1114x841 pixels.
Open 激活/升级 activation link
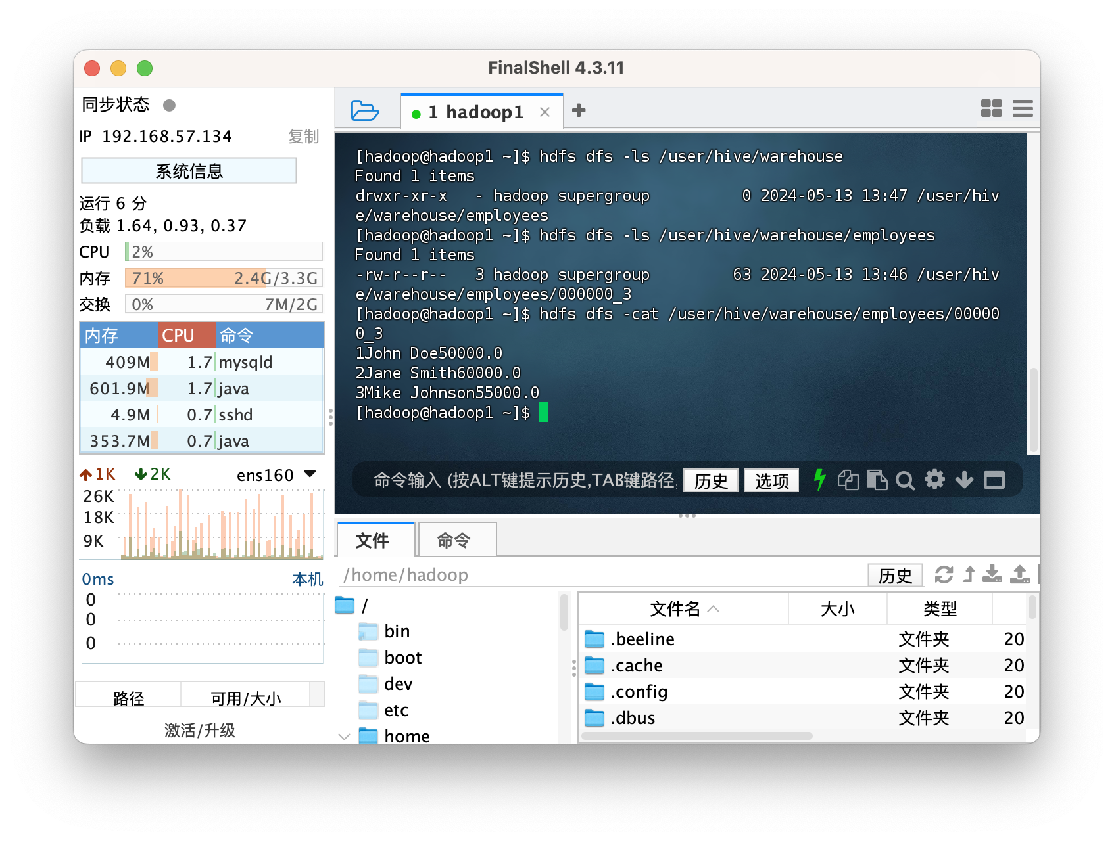(x=199, y=730)
